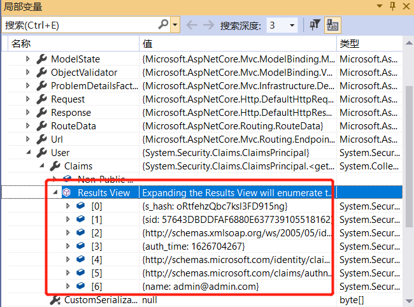Select the Microsoft.AspNetCore.Routing.RouteData value
This screenshot has height=307, width=414.
point(232,126)
